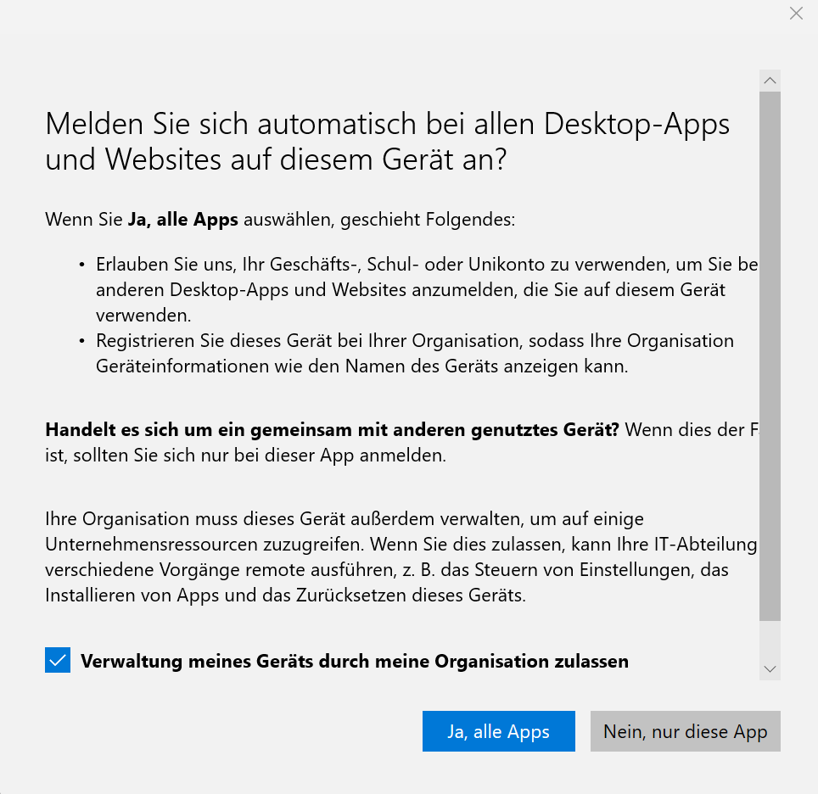Close the sign-in dialog with the X

point(796,14)
